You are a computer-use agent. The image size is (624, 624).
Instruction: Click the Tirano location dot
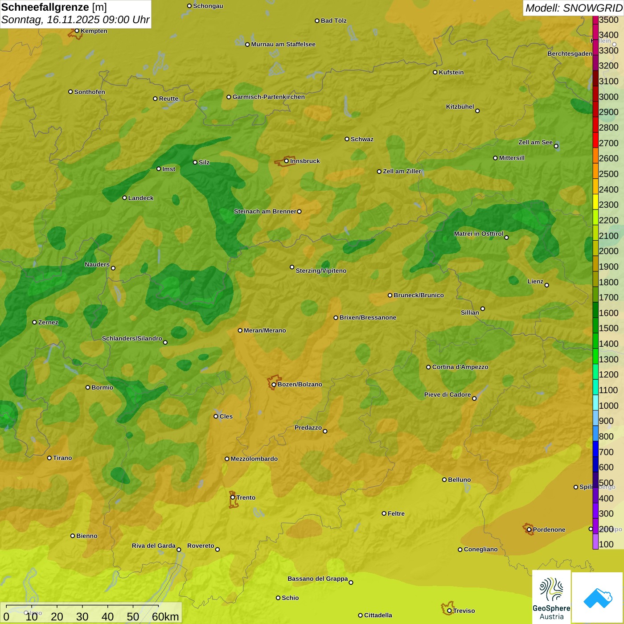(49, 458)
